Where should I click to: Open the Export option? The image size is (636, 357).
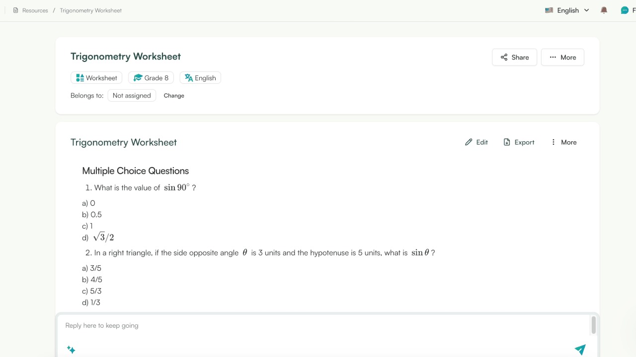click(519, 142)
